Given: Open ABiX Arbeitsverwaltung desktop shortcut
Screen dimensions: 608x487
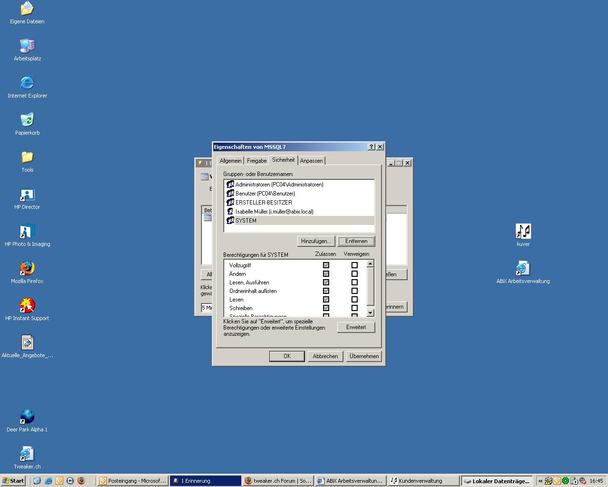Looking at the screenshot, I should click(523, 269).
